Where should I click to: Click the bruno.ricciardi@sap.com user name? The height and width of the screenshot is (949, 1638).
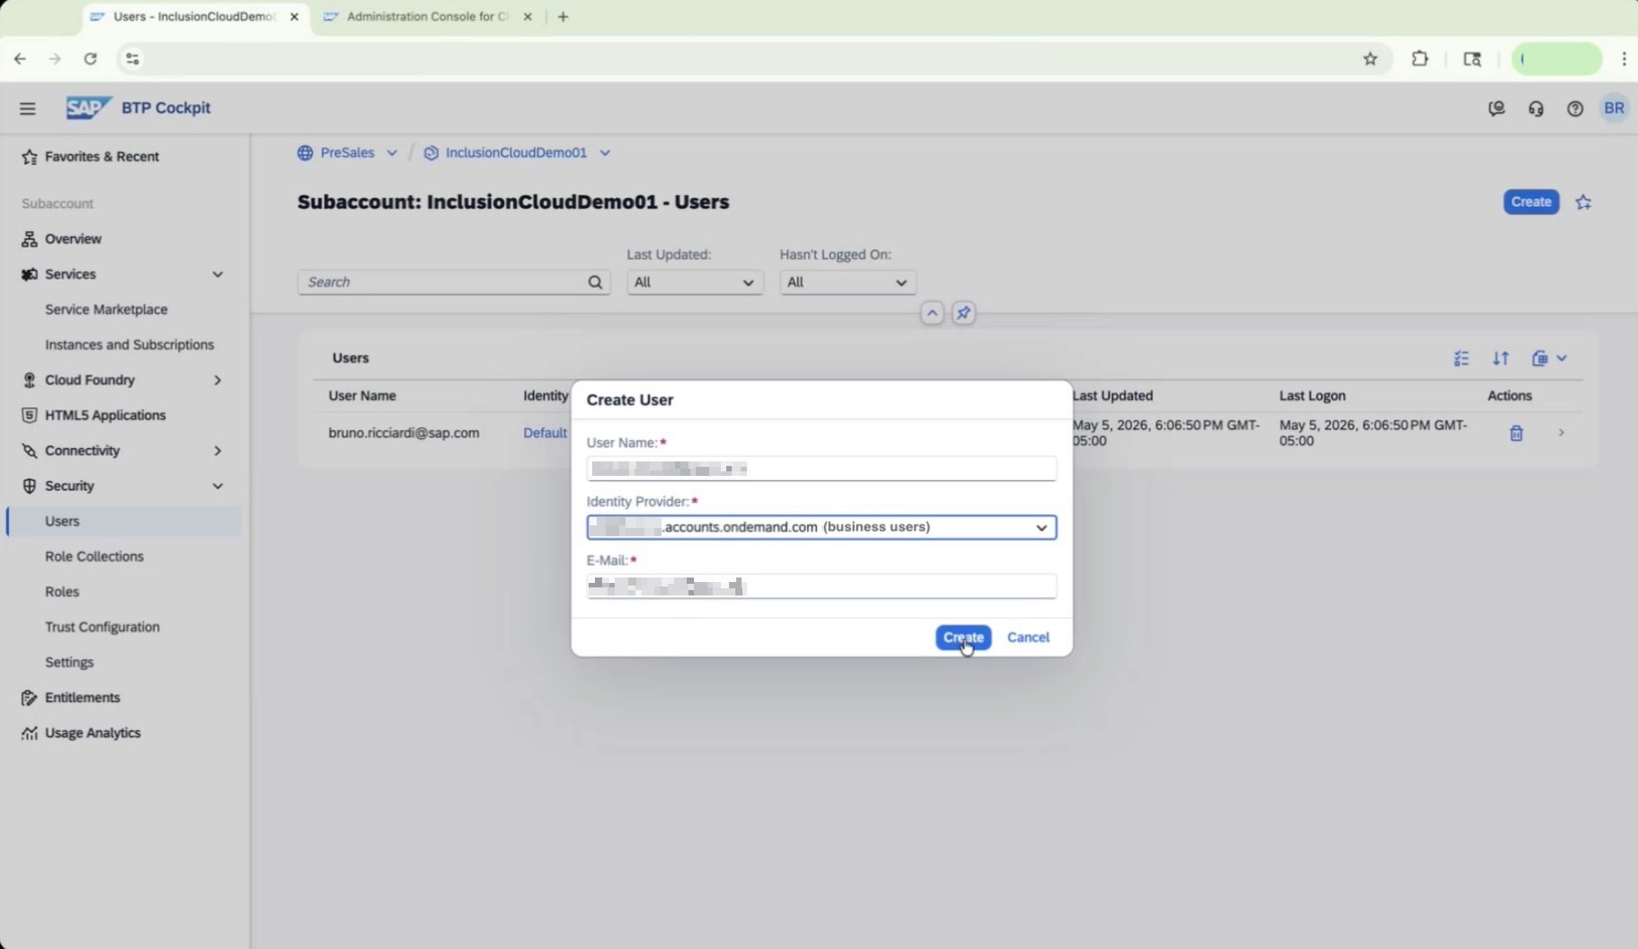(404, 434)
